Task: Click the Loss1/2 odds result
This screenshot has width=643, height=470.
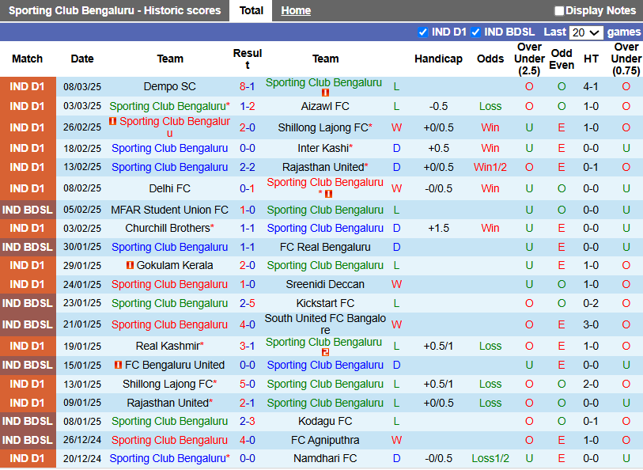Action: pos(490,458)
